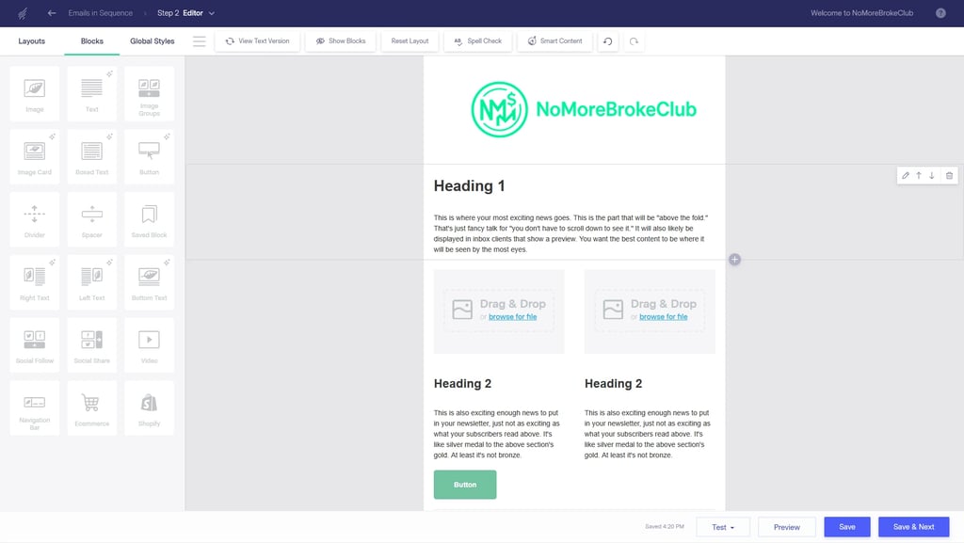Open Smart Content
Screen dimensions: 964x543
click(554, 41)
